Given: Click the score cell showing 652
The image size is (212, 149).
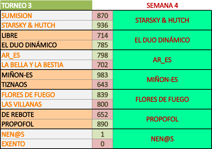Looking at the screenshot, I should pos(102,114).
